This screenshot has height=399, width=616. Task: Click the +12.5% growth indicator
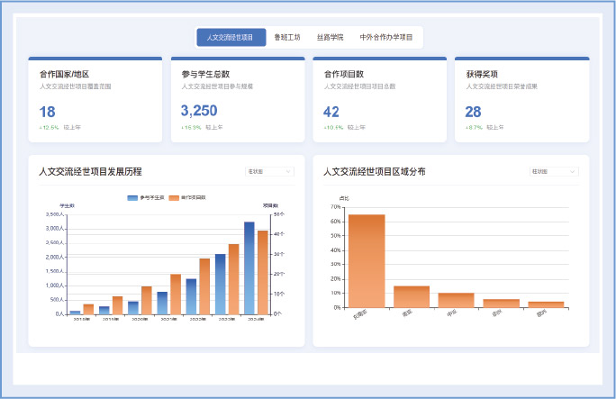pos(49,128)
